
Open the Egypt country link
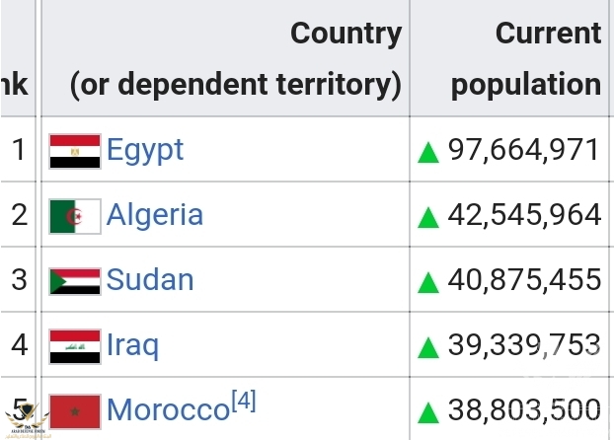point(145,150)
